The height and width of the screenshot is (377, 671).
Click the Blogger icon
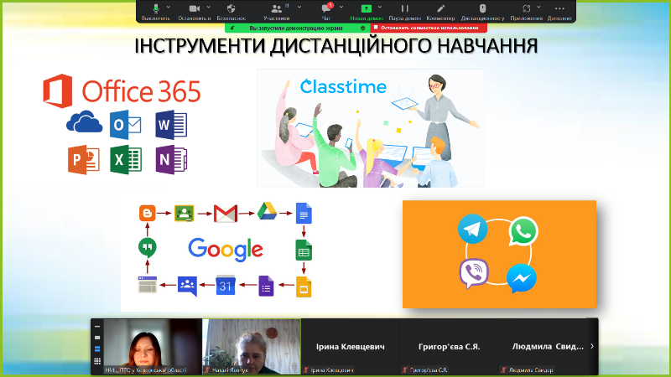click(148, 213)
